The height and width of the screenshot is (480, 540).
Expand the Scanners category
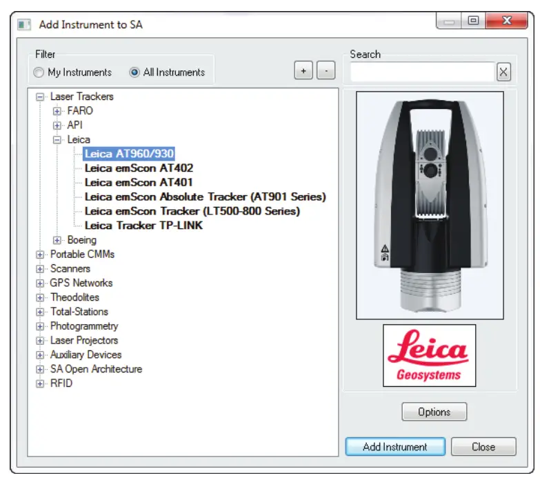click(40, 269)
